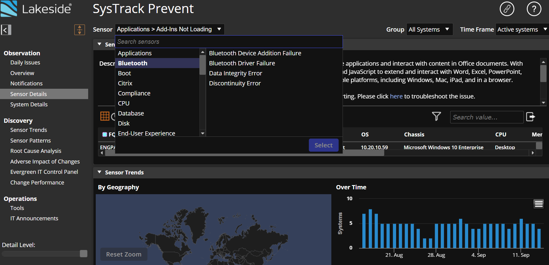Screen dimensions: 549x265
Task: Collapse the Sensor Trends section
Action: 99,172
